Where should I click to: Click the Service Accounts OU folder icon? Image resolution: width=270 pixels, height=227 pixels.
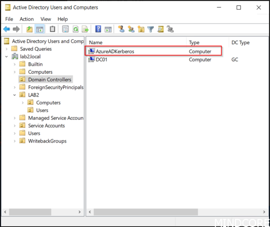pos(22,125)
